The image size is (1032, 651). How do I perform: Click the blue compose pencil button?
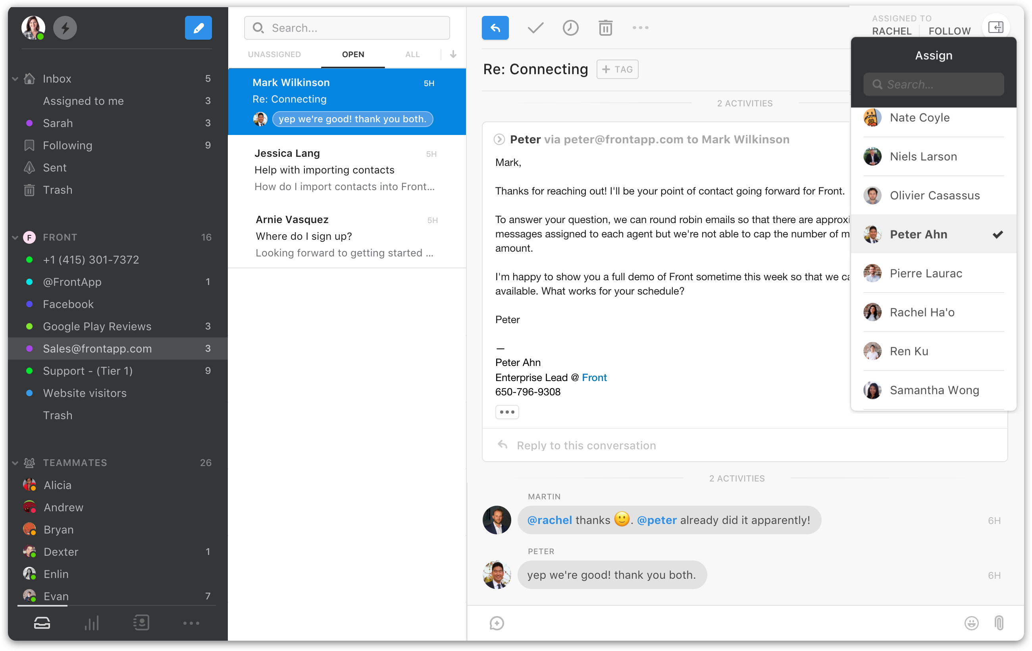[198, 28]
